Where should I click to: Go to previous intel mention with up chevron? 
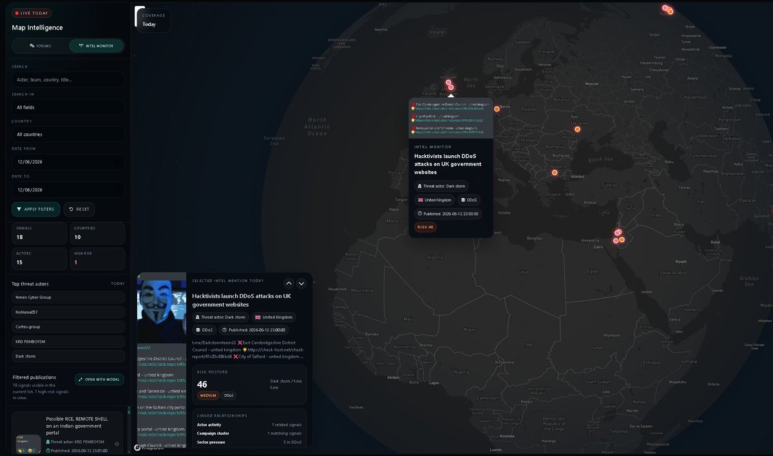289,283
